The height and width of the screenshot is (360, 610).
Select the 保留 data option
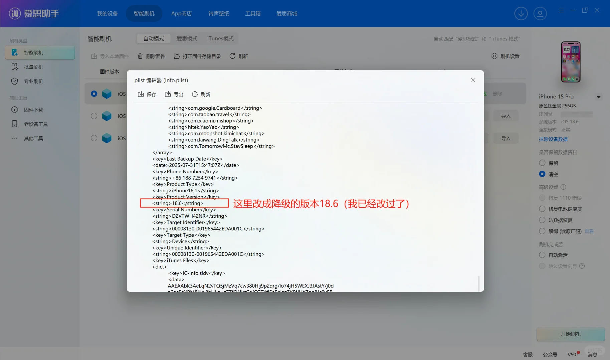pyautogui.click(x=542, y=163)
